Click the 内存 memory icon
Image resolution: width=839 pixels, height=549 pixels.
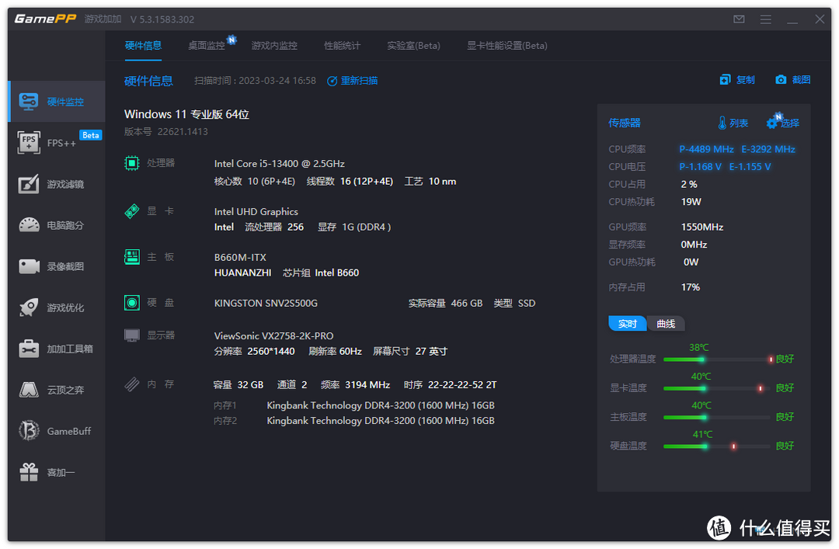[131, 384]
